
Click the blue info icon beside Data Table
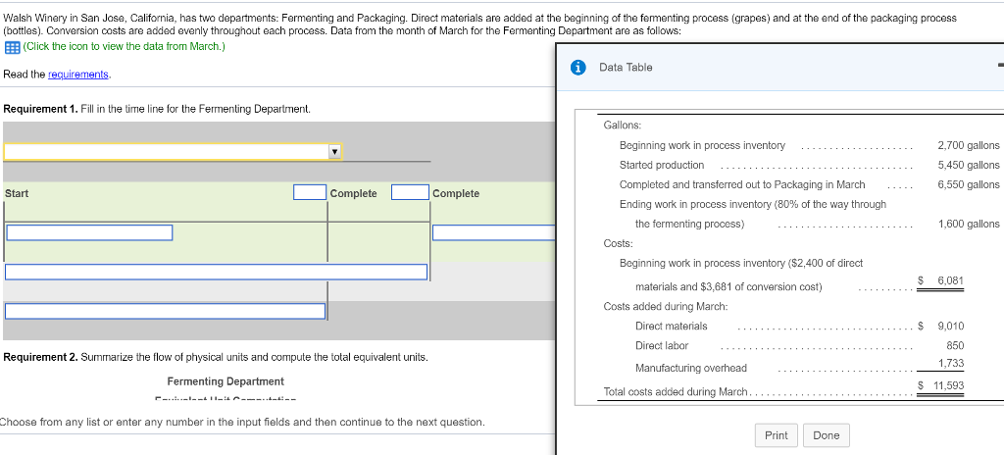pos(578,68)
